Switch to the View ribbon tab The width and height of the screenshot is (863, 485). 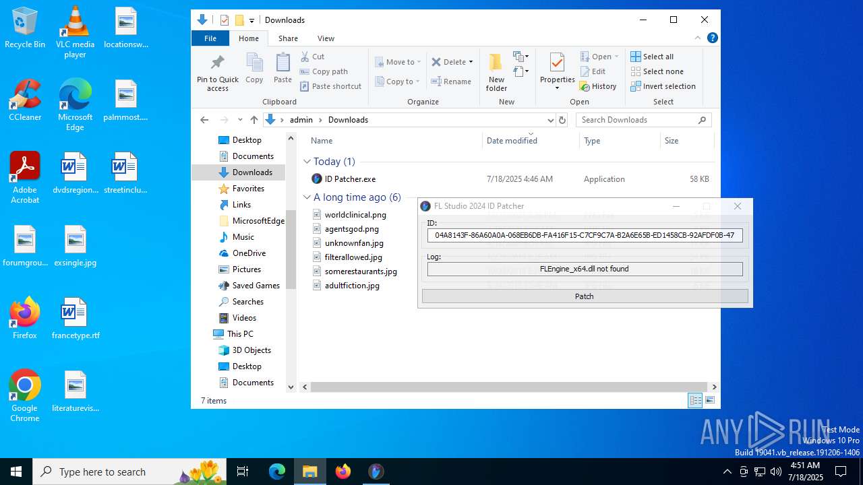[326, 38]
